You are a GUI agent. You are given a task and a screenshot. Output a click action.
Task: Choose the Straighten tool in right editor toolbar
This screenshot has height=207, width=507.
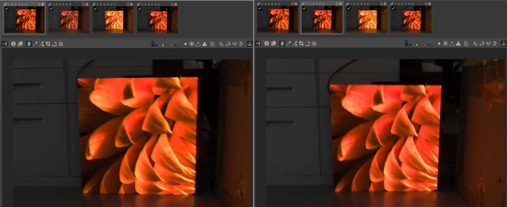pyautogui.click(x=307, y=44)
